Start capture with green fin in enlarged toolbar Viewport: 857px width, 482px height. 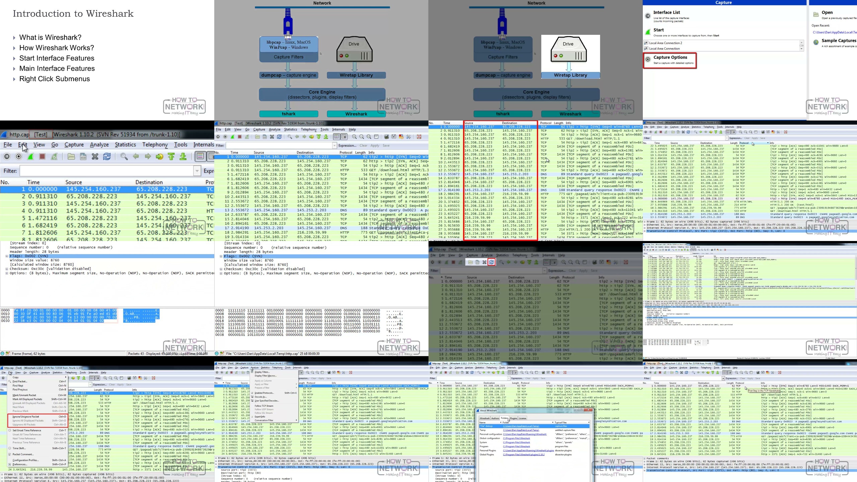(x=31, y=156)
